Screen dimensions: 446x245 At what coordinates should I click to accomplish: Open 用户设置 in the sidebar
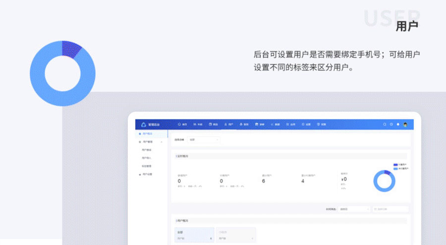(x=146, y=174)
